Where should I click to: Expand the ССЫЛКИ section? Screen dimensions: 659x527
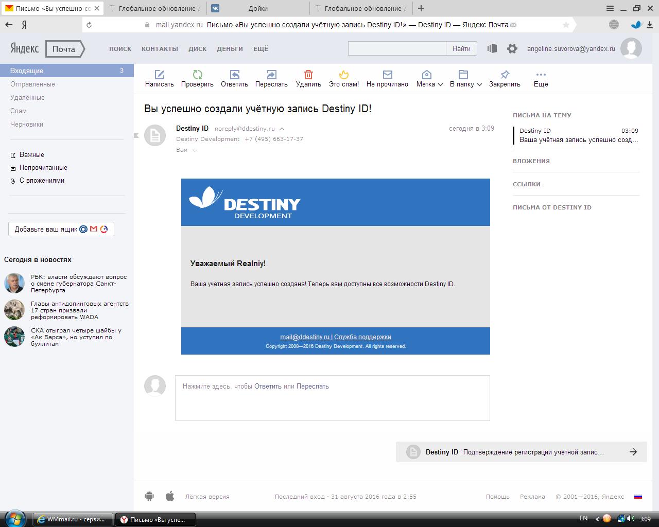click(x=527, y=184)
